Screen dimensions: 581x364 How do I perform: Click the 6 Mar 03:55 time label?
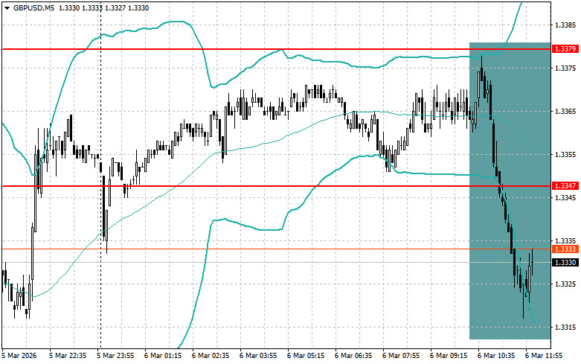click(x=258, y=356)
